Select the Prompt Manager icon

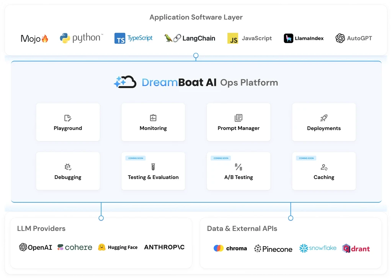point(238,118)
